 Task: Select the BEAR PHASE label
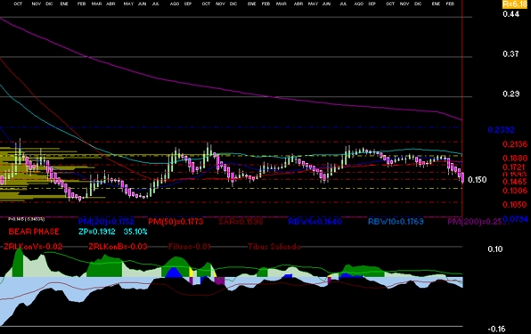(34, 232)
